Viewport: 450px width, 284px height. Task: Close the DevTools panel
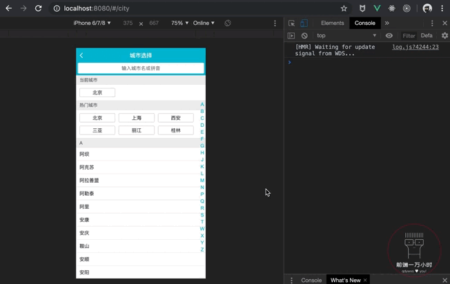click(445, 23)
